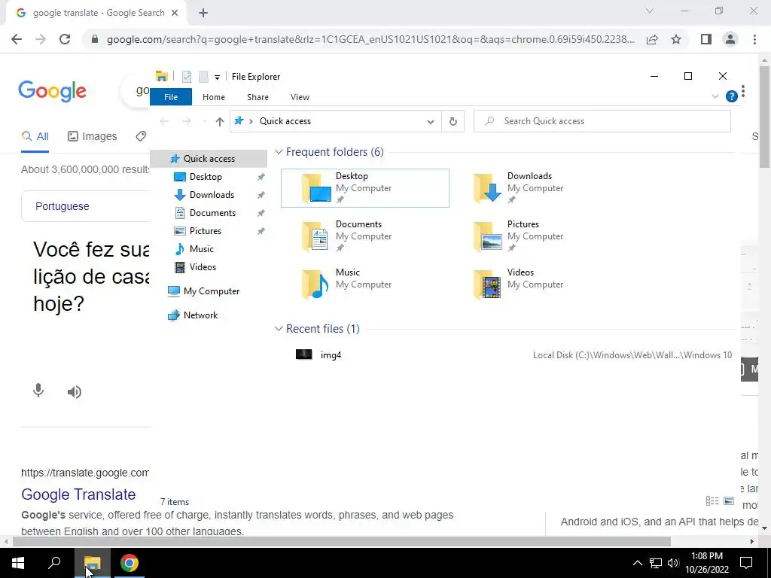Viewport: 771px width, 578px height.
Task: Open the Windows Start menu
Action: (18, 563)
